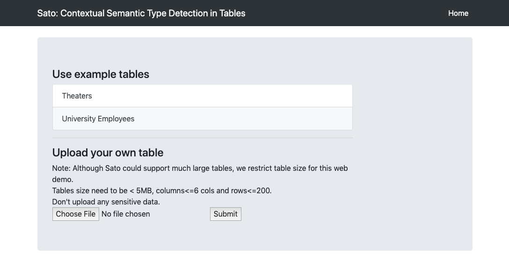Click the note line starting 'Note: Although Sato'
This screenshot has width=509, height=267.
click(200, 168)
